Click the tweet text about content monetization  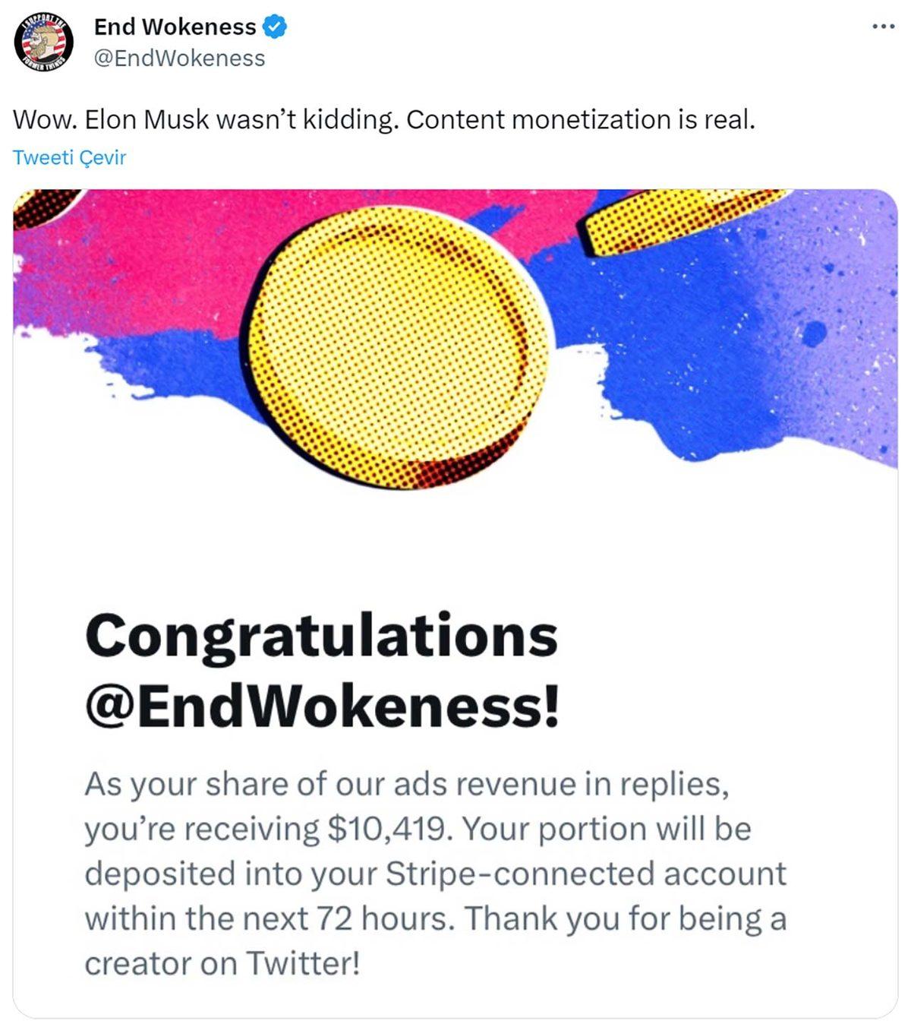pyautogui.click(x=383, y=119)
